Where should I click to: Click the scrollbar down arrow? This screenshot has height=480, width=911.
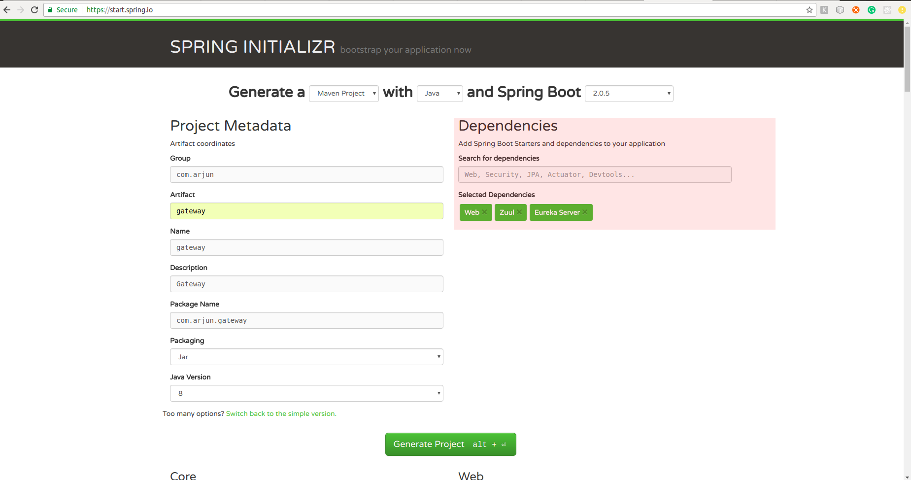(907, 477)
